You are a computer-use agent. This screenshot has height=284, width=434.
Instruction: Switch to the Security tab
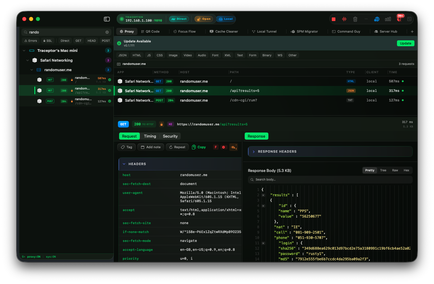click(170, 136)
